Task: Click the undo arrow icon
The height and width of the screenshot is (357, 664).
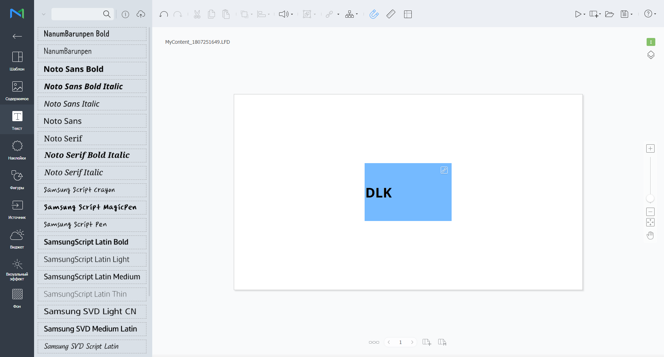Action: coord(163,14)
